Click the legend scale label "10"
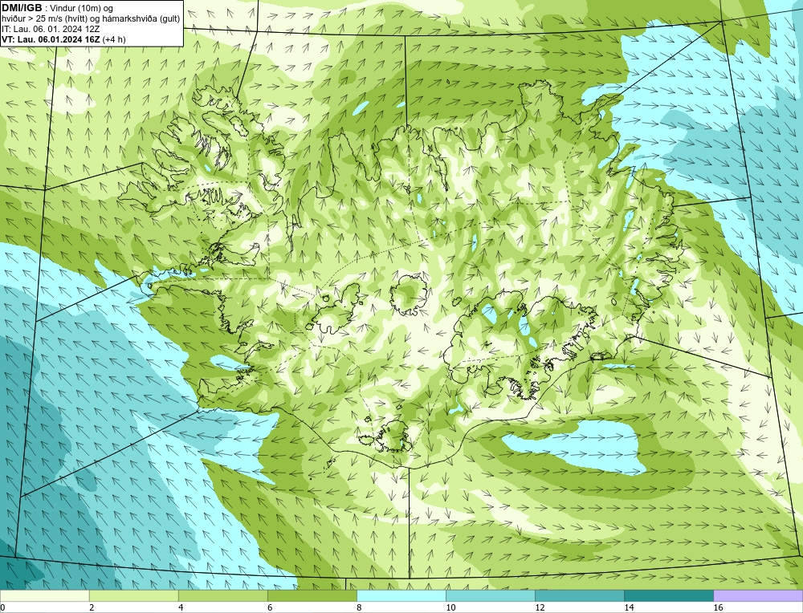Viewport: 803px width, 613px height. point(450,607)
